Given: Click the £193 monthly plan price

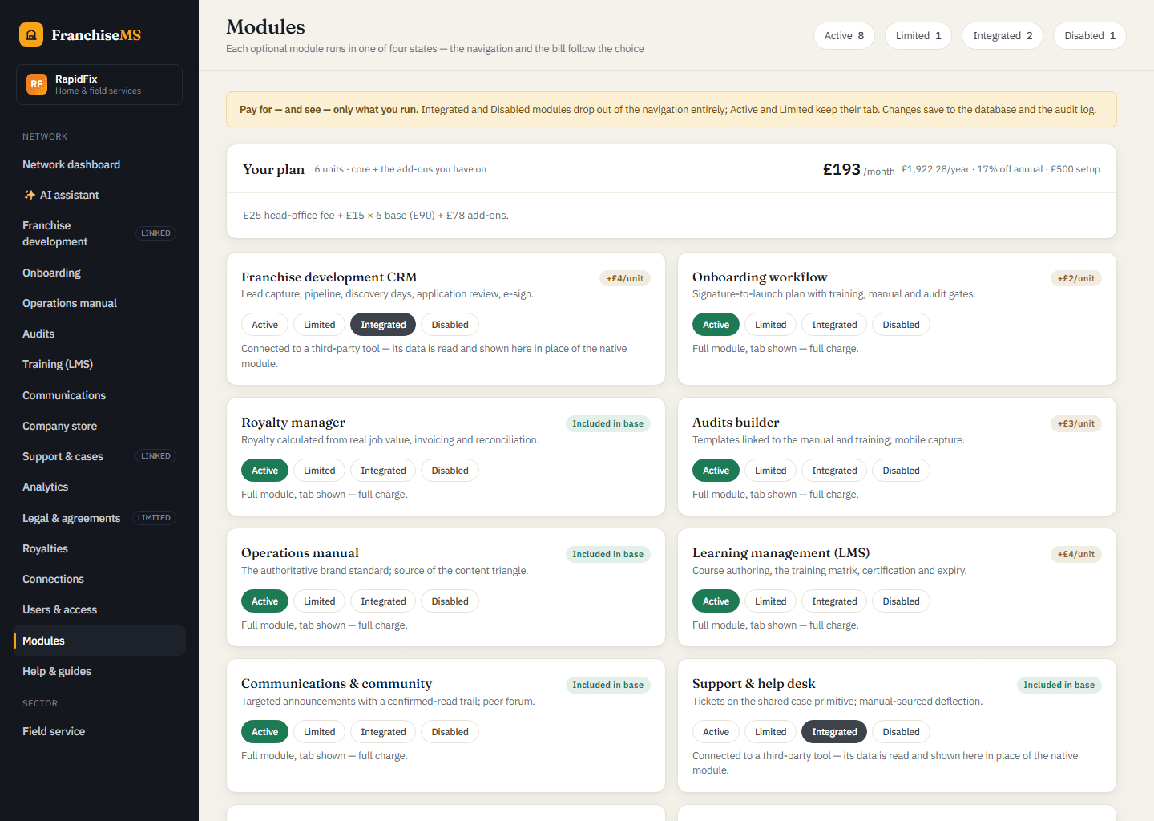Looking at the screenshot, I should click(x=841, y=169).
